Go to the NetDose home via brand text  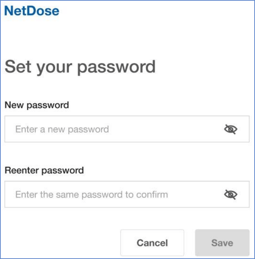[32, 11]
